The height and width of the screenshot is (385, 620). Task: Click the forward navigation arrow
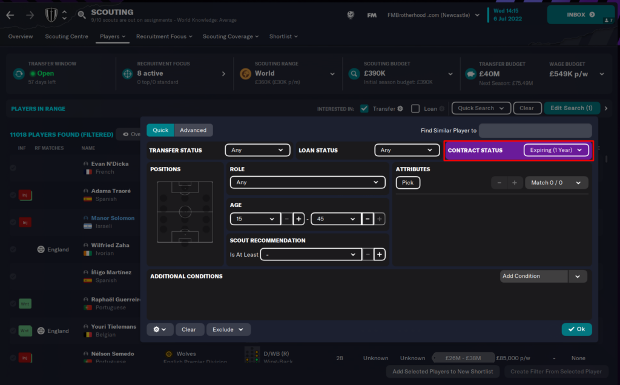[30, 15]
